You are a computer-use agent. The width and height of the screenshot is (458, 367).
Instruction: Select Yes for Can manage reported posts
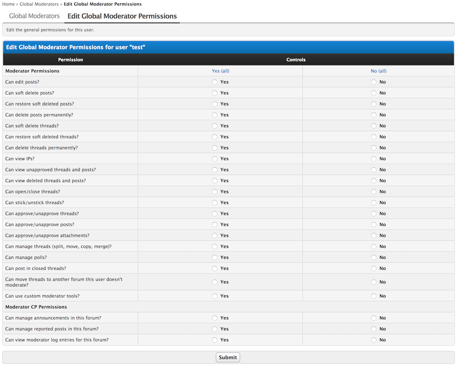215,329
